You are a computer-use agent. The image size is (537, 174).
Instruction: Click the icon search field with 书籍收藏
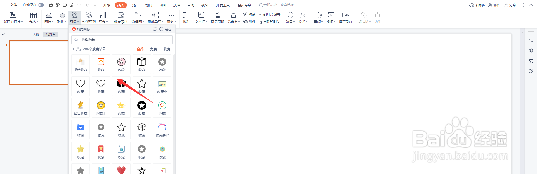122,40
